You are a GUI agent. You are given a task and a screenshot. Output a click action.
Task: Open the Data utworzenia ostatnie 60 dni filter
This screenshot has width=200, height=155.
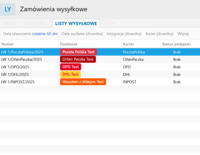coord(30,34)
